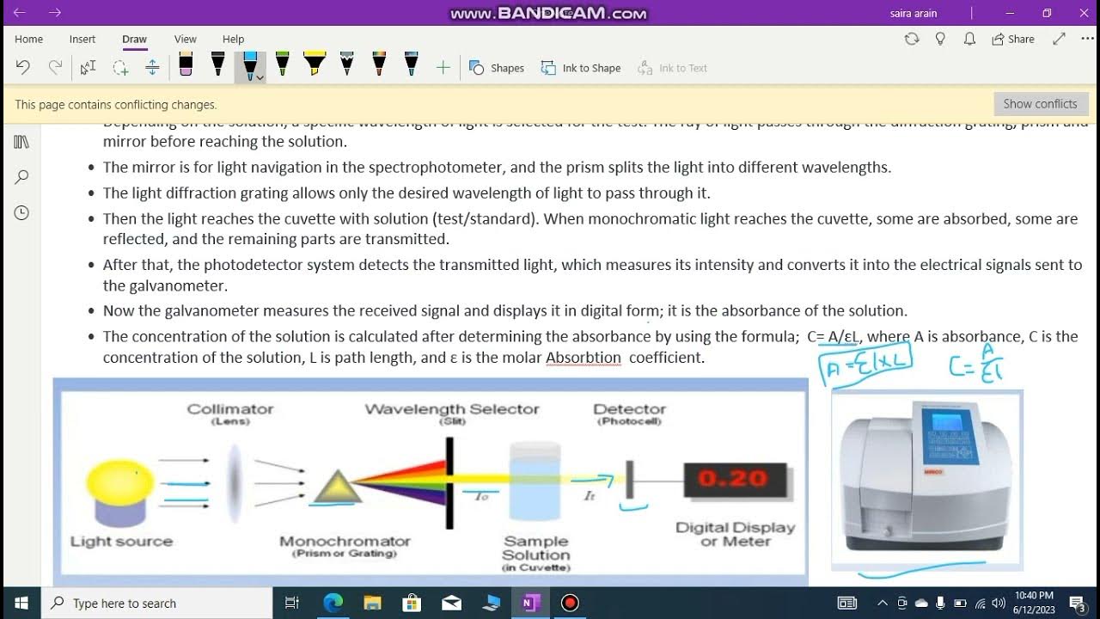Viewport: 1100px width, 619px height.
Task: Click Show conflicts button
Action: (1040, 104)
